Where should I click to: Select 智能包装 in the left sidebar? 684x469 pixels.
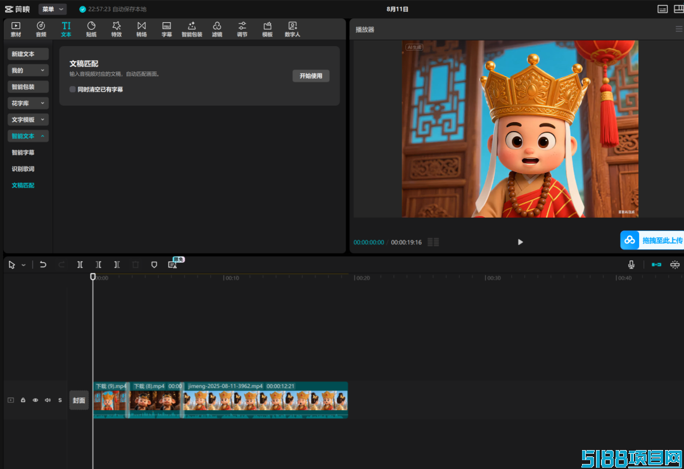click(x=28, y=87)
